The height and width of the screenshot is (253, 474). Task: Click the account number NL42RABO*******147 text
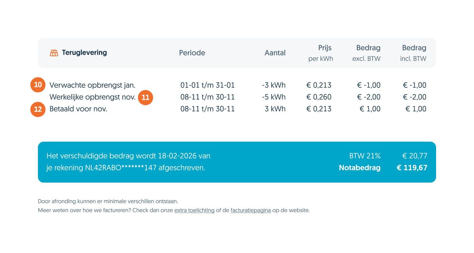(121, 168)
